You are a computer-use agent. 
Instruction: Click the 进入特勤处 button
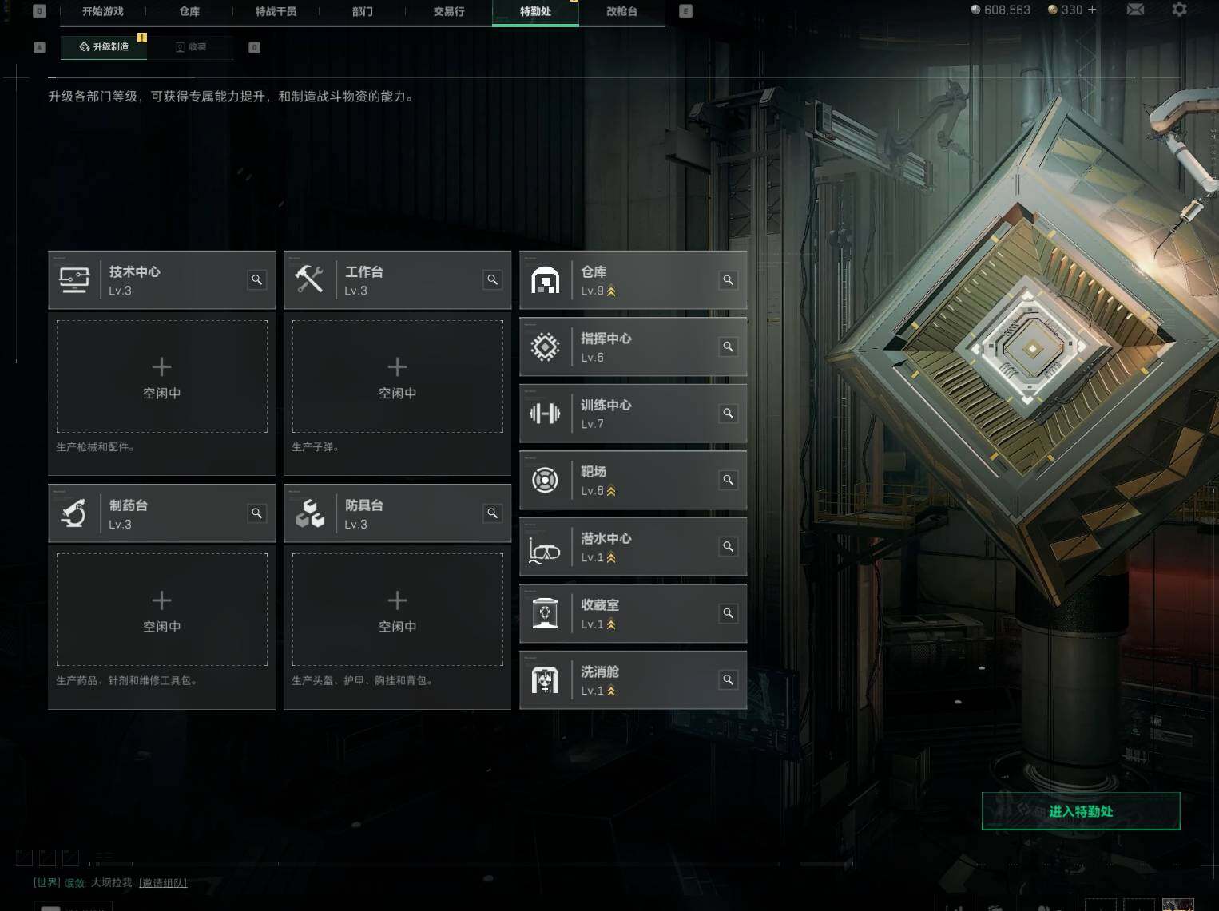click(x=1081, y=811)
